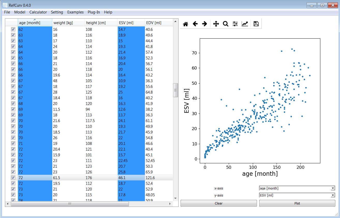Save the figure with floppy icon

coord(256,24)
